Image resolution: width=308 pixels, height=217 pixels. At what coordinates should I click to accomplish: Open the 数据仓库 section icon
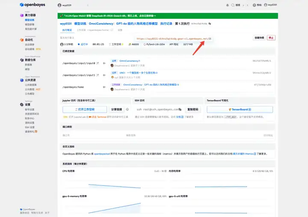point(22,60)
